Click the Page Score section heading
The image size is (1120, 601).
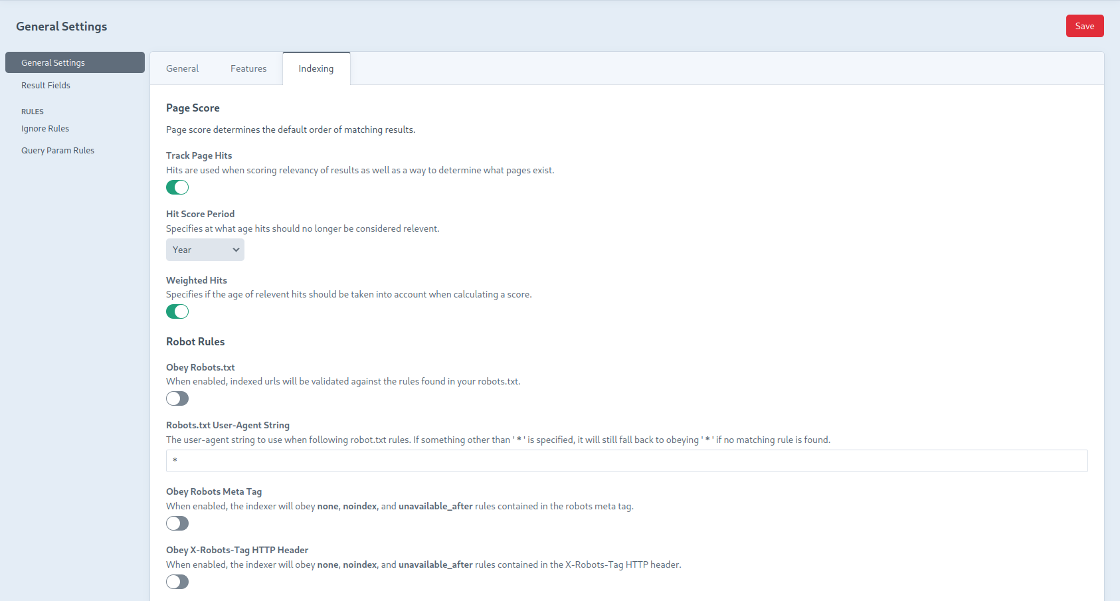pyautogui.click(x=193, y=108)
